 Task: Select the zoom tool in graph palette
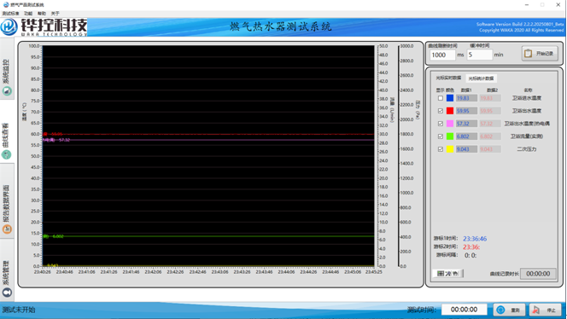tap(448, 274)
